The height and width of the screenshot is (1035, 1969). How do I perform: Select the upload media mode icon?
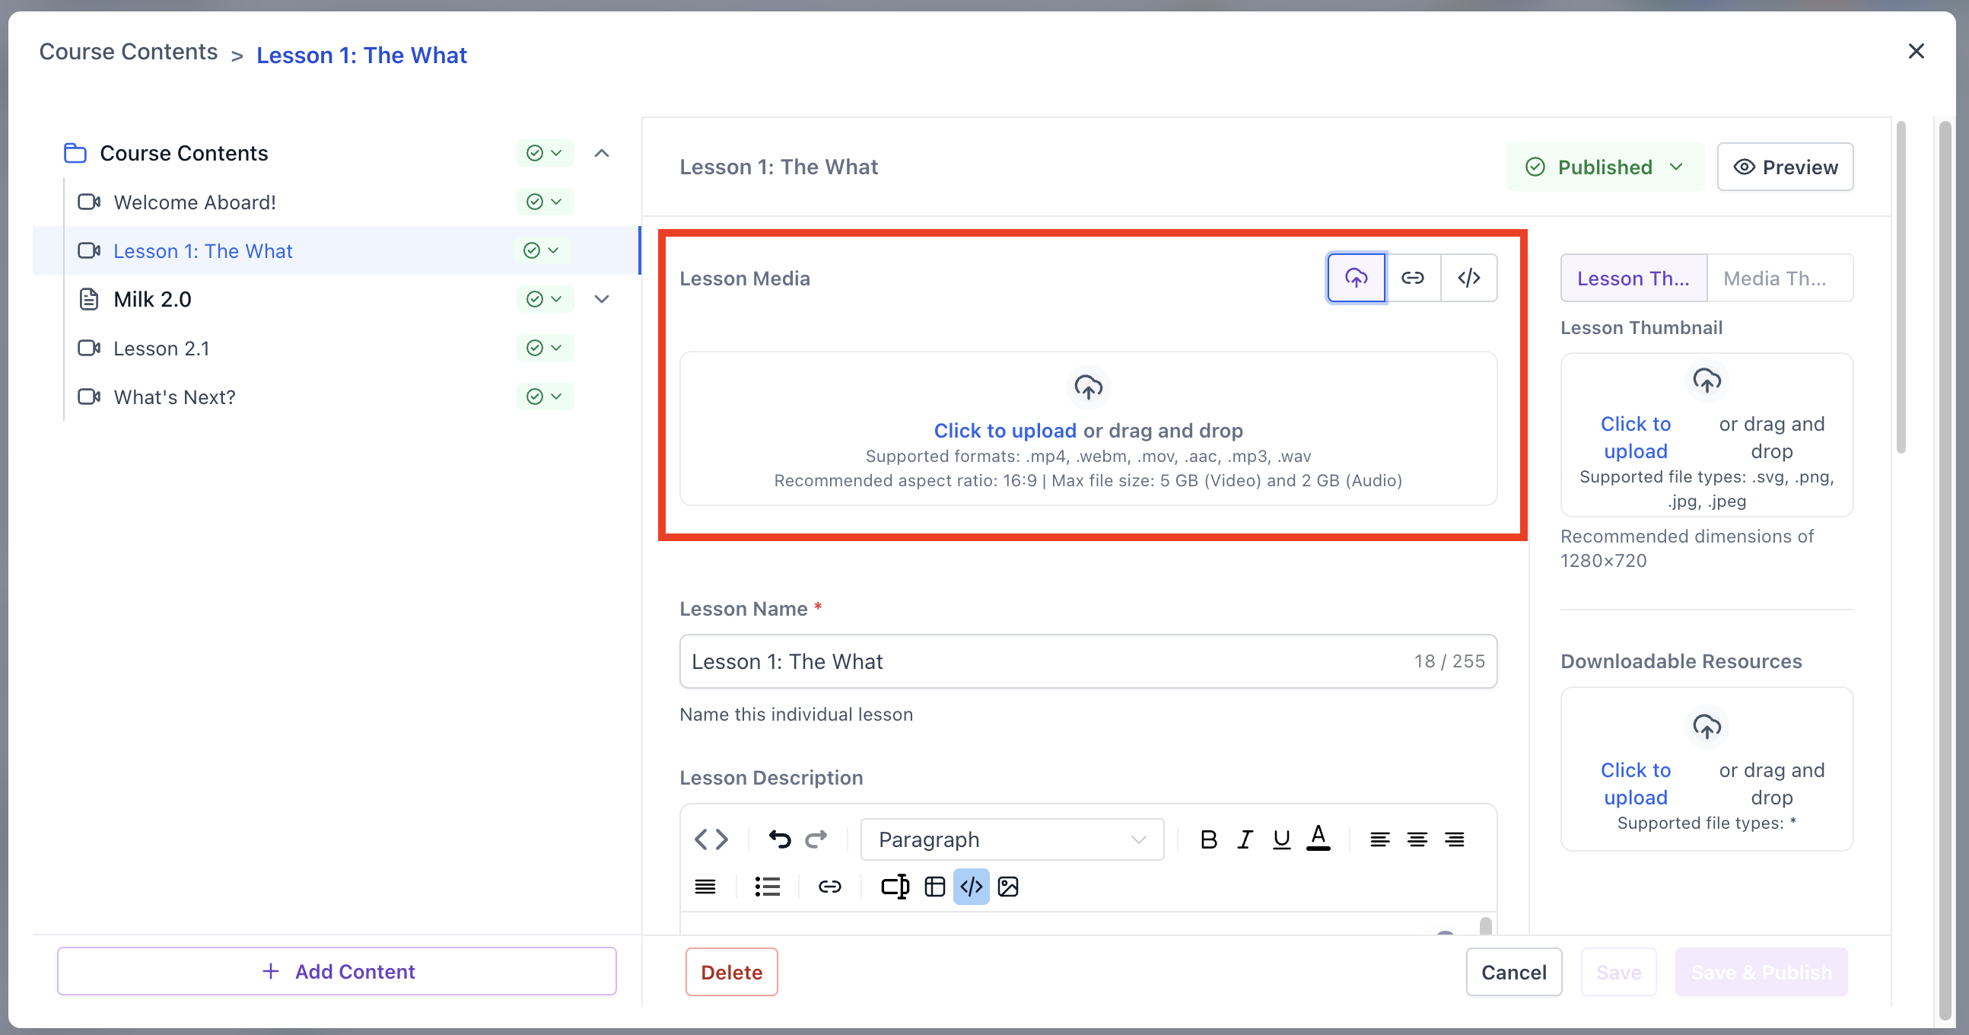click(x=1356, y=278)
